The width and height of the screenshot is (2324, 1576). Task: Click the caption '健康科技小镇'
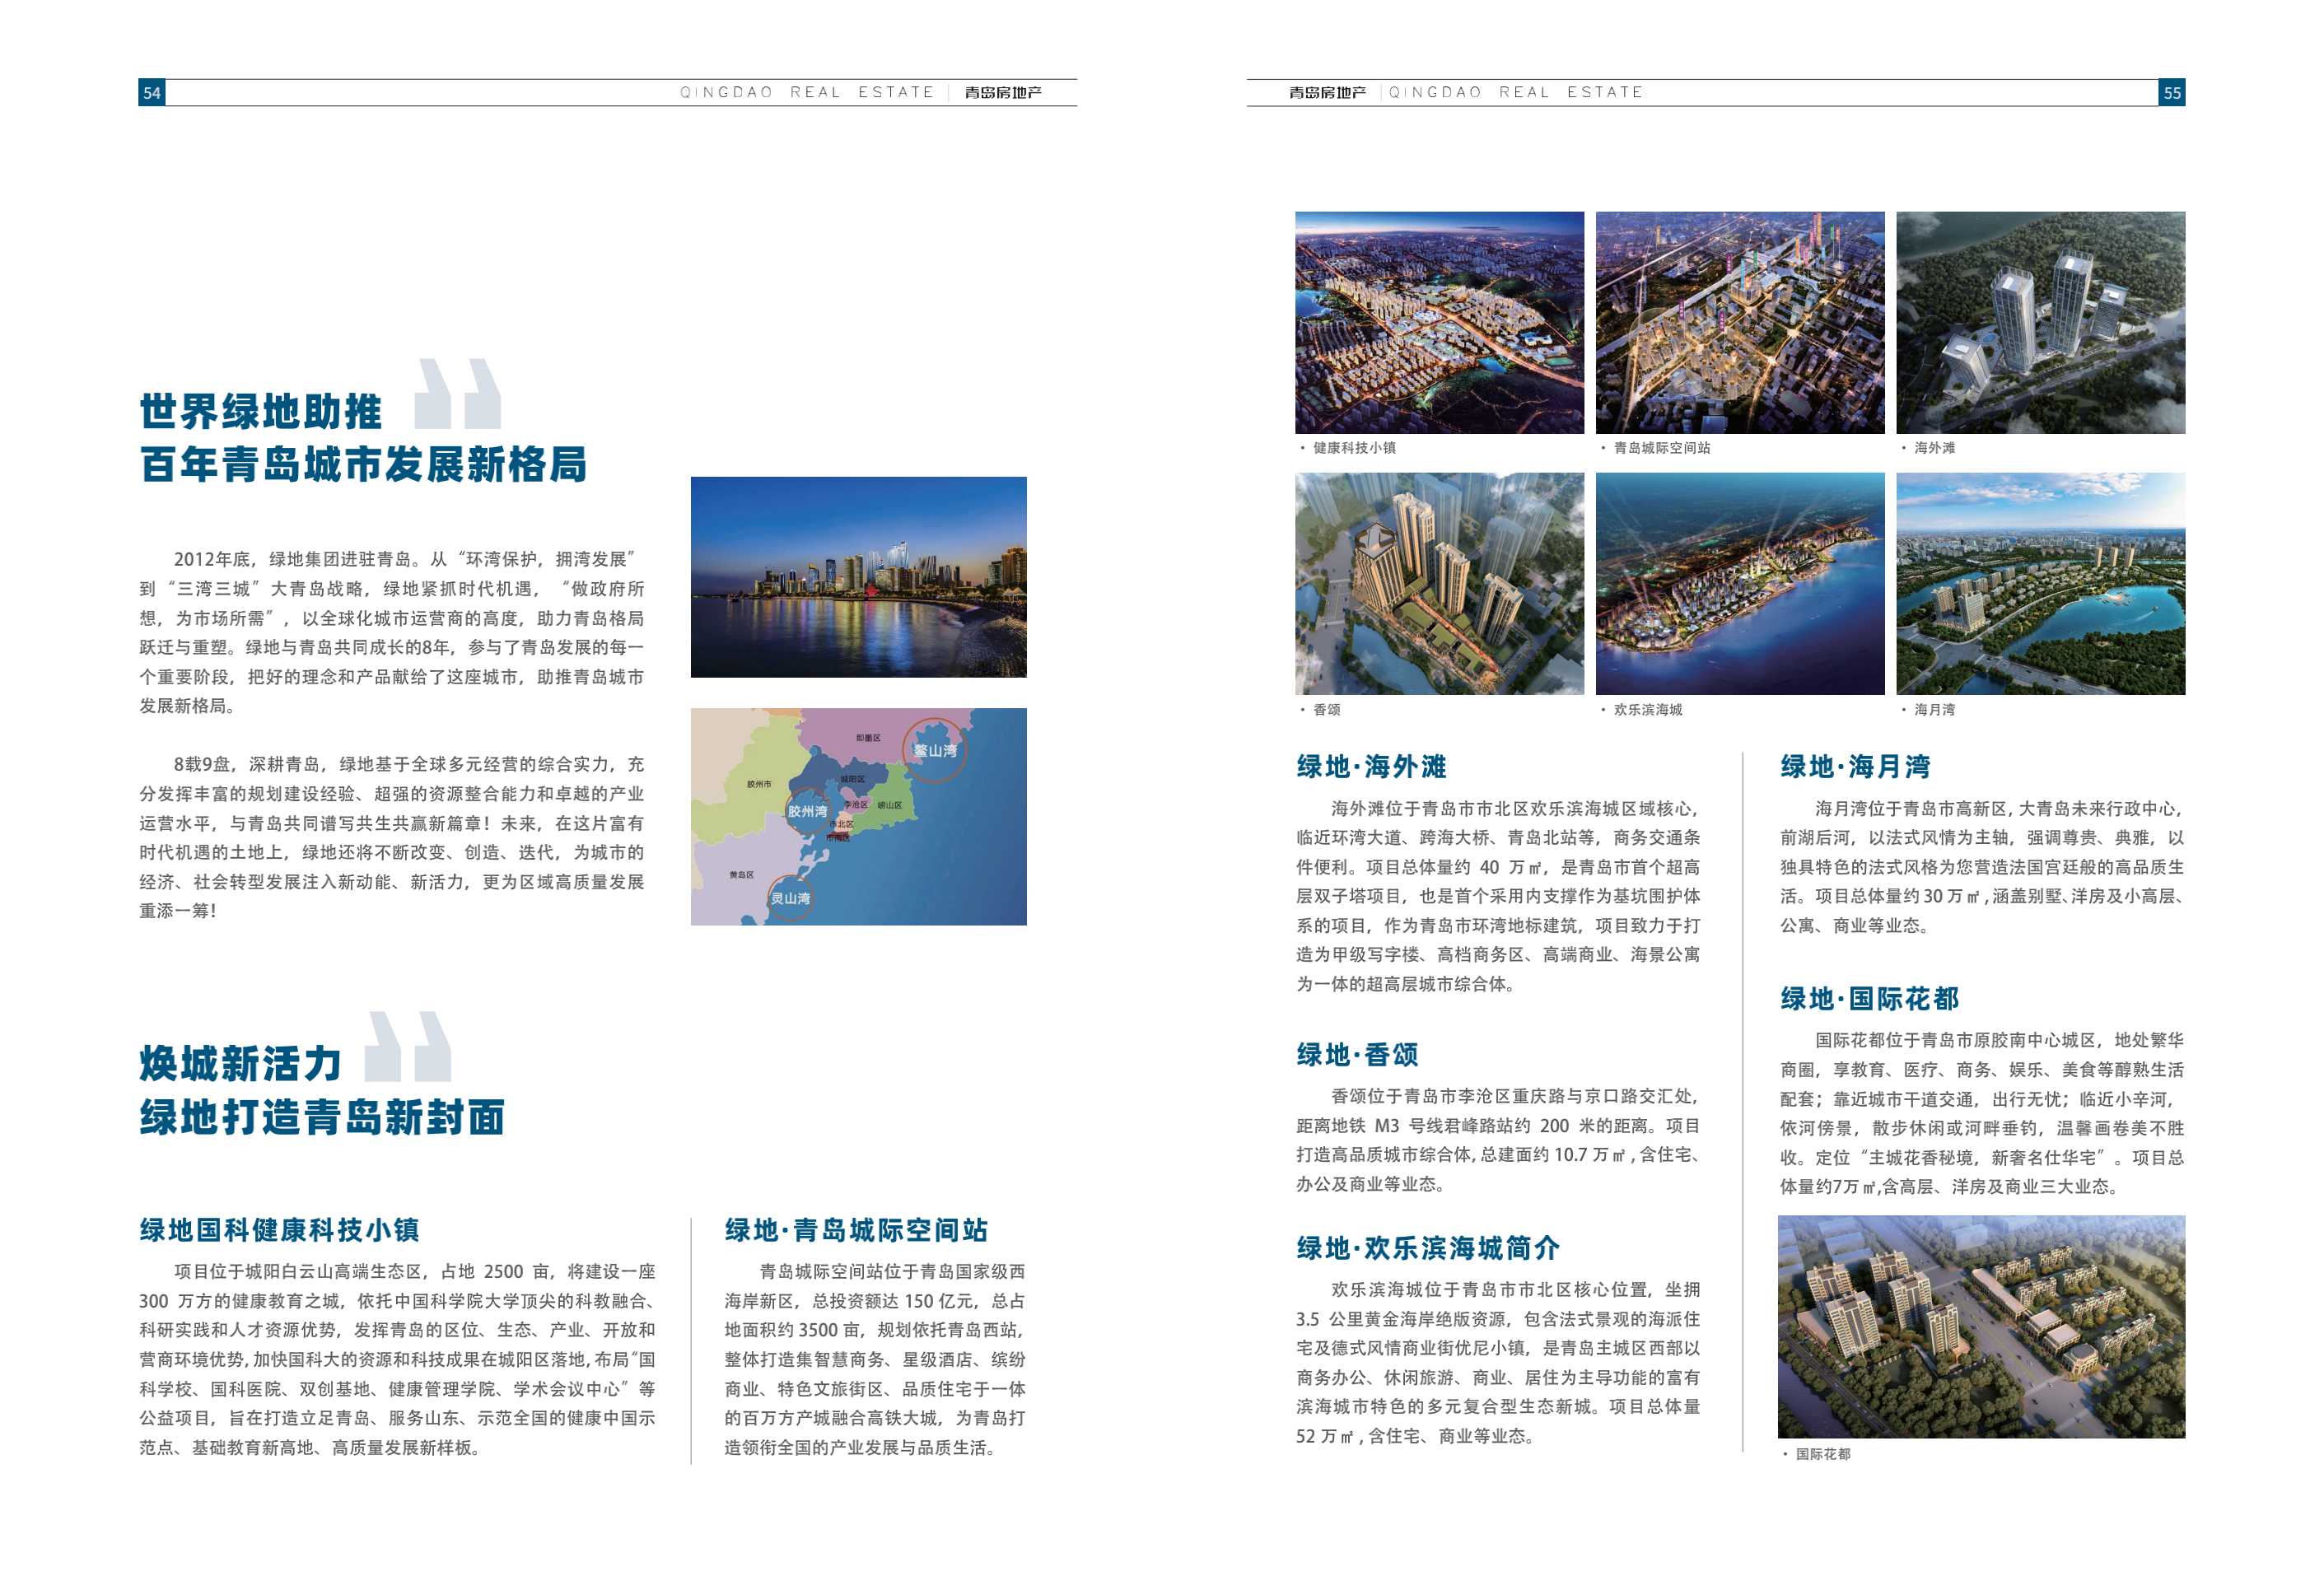1354,448
